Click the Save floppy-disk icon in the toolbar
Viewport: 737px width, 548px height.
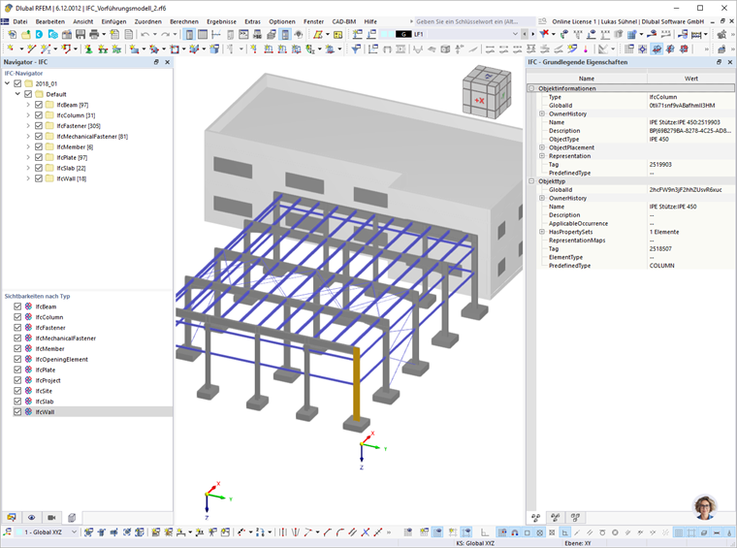[x=80, y=34]
